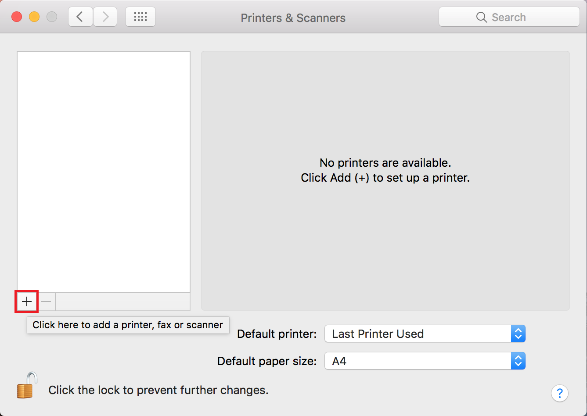Focus the Search text field
Image resolution: width=587 pixels, height=416 pixels.
[x=509, y=18]
